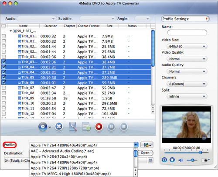Click the remove item X icon

point(59,126)
